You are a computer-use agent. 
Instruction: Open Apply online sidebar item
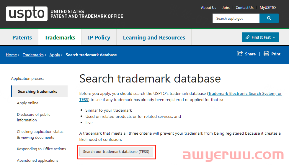pos(28,103)
